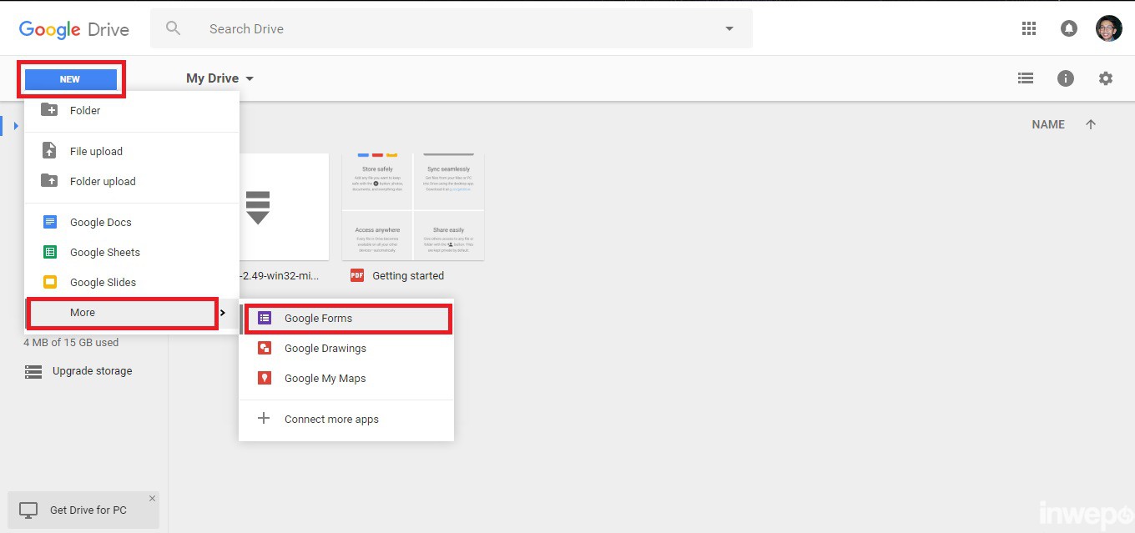
Task: Click the Google Slides icon in menu
Action: pos(50,282)
